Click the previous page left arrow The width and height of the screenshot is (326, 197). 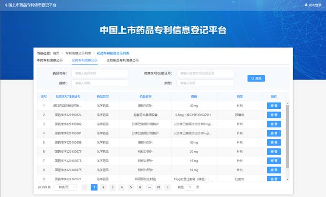tap(85, 187)
